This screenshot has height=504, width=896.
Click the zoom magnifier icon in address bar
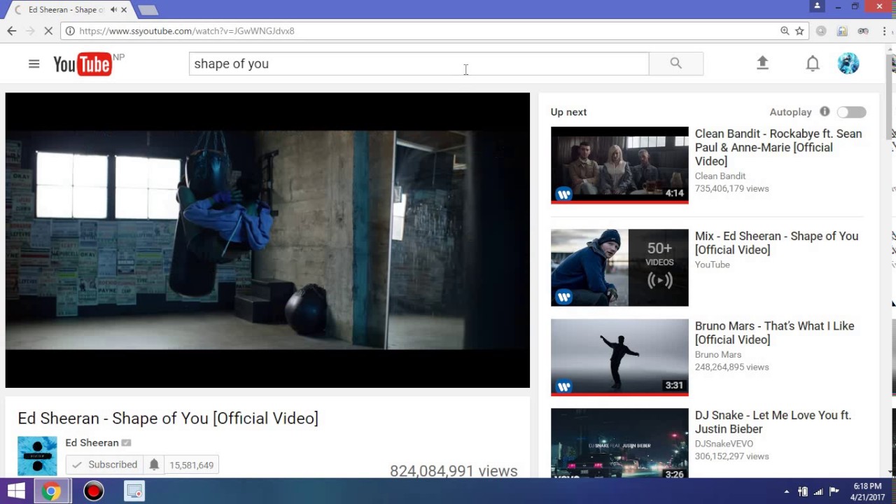click(x=785, y=31)
